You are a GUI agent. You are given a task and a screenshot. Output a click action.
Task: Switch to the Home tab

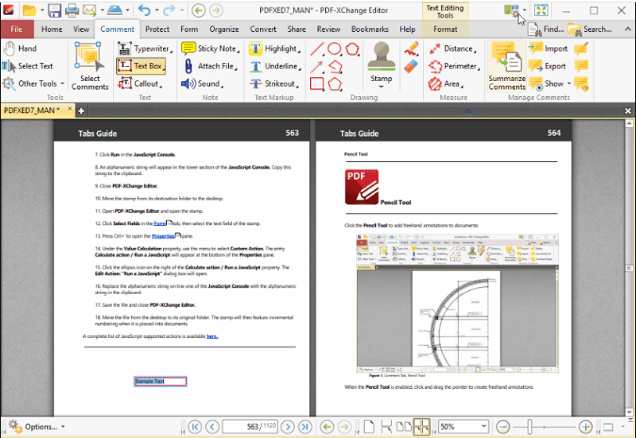tap(52, 29)
